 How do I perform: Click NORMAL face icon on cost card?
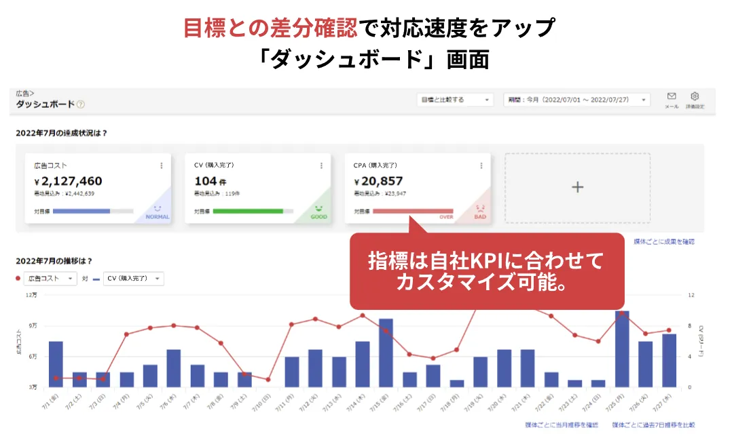pos(158,208)
